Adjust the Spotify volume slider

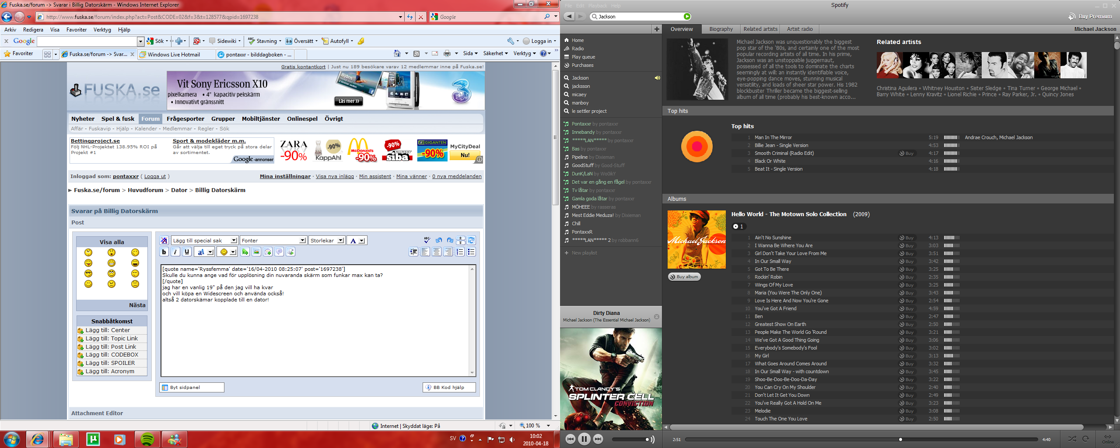pos(630,439)
